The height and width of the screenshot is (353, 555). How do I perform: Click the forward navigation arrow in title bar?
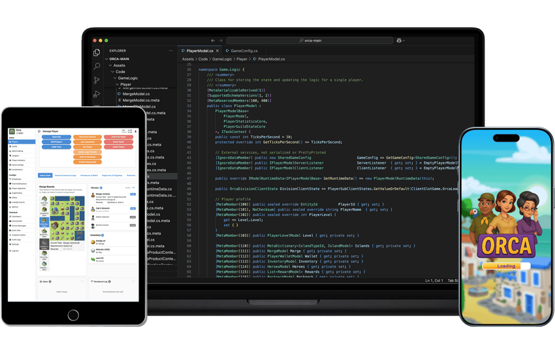point(221,40)
